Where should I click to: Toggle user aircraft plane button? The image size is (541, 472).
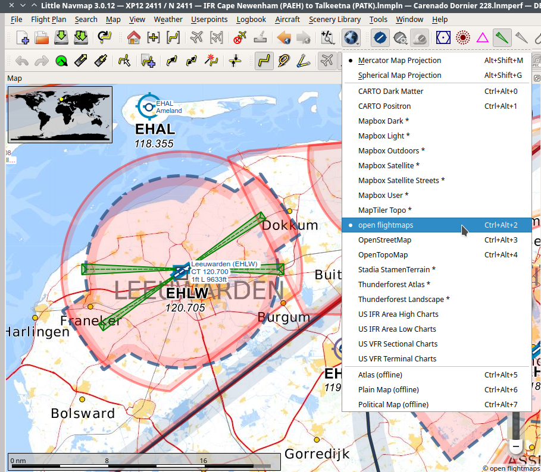pos(326,61)
